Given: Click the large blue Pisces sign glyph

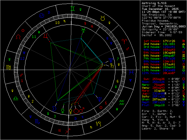Looking at the screenshot, I should click(x=131, y=72).
